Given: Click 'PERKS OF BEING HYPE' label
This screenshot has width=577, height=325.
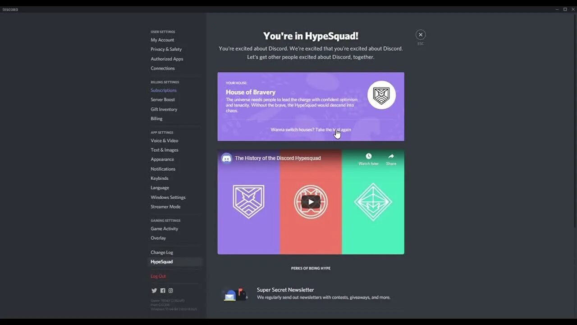Looking at the screenshot, I should (311, 268).
